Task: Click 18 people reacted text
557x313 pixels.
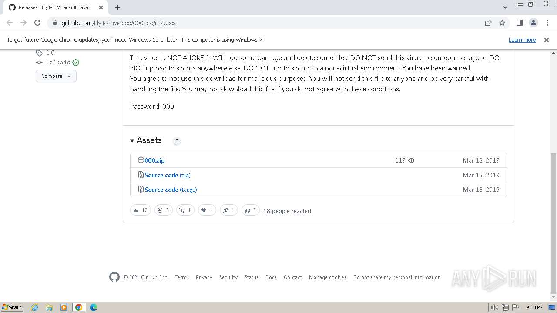Action: pos(287,211)
